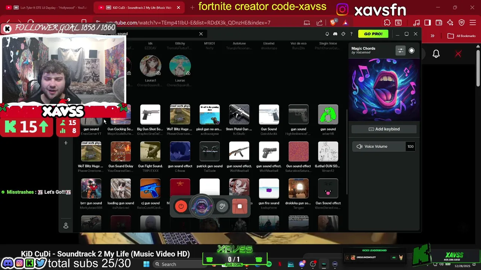Select the Lauras1 voice avatar
The width and height of the screenshot is (481, 270).
(x=150, y=66)
